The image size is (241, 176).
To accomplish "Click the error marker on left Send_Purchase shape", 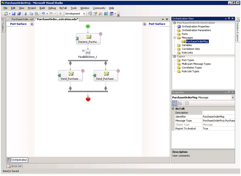I will [83, 71].
